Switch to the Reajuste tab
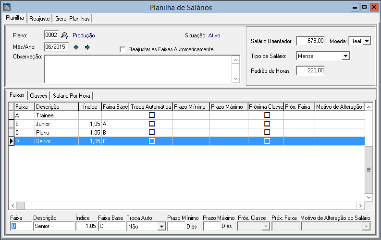381x240 pixels. 39,18
